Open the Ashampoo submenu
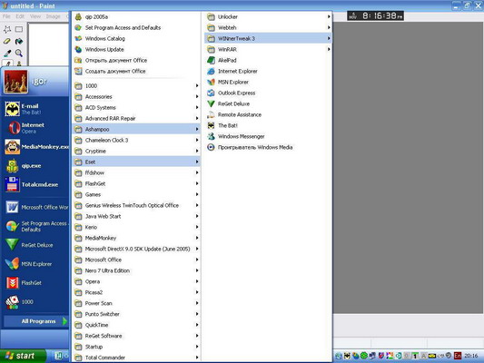484x363 pixels. [136, 129]
